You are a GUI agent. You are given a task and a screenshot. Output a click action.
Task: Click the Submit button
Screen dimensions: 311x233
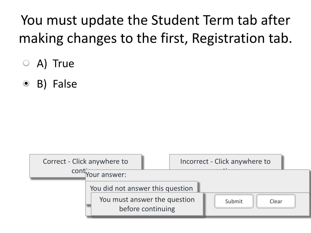tap(234, 201)
